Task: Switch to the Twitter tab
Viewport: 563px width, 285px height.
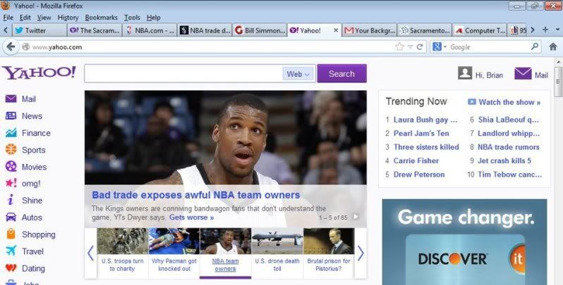Action: (37, 30)
